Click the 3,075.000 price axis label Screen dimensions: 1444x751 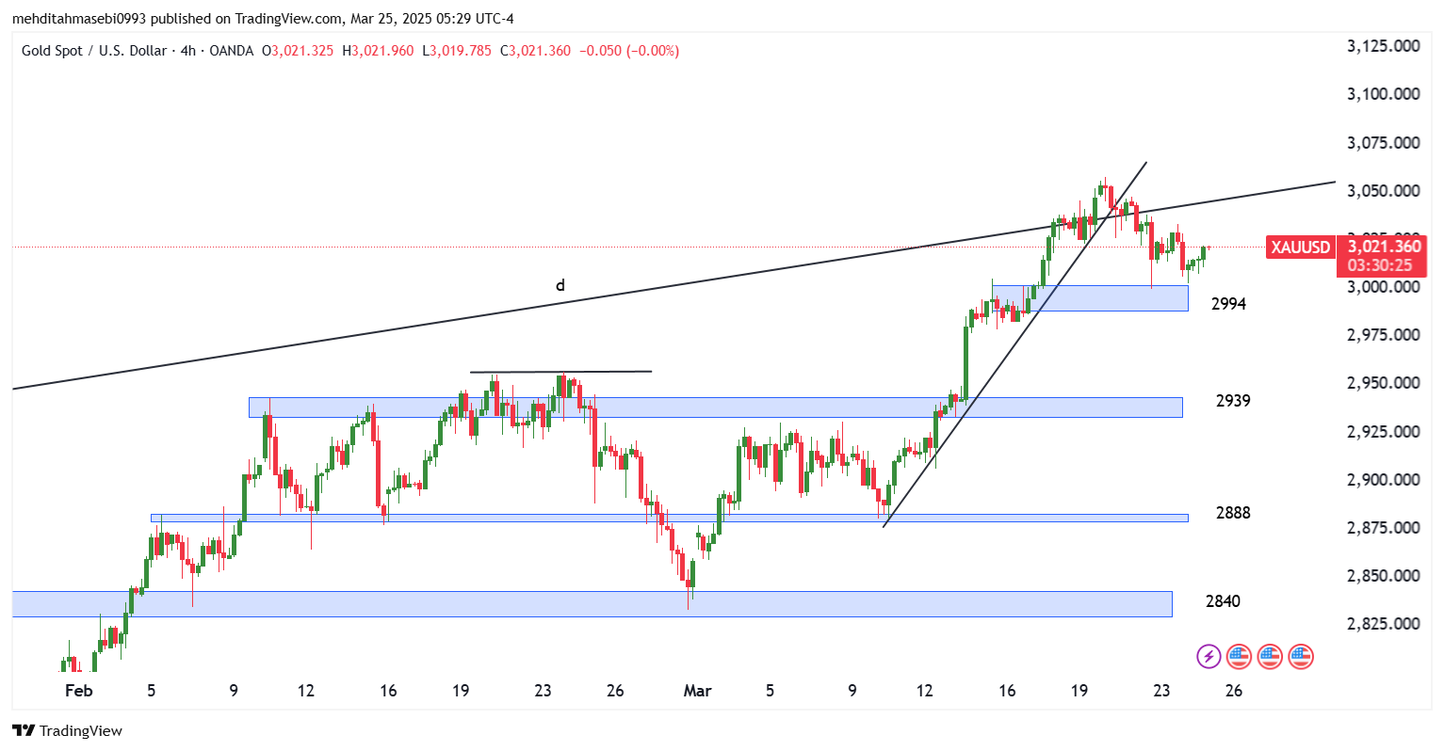pyautogui.click(x=1383, y=143)
